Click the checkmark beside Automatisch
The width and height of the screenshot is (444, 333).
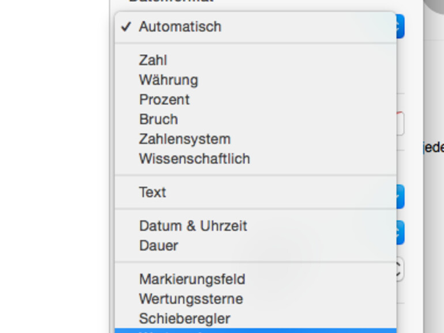(x=126, y=27)
